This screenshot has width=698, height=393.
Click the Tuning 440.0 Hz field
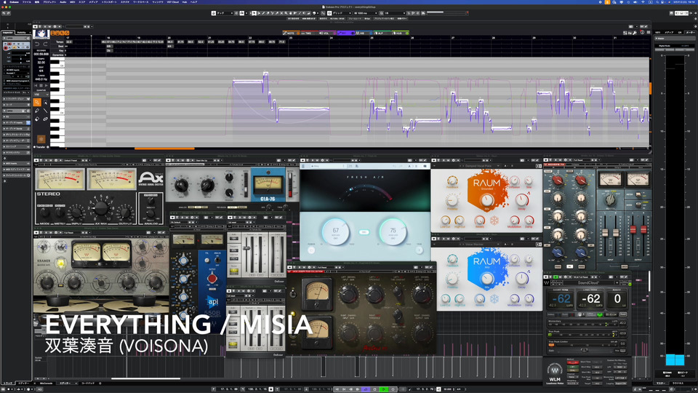click(41, 79)
